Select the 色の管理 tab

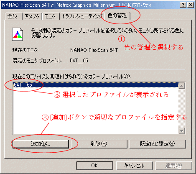coord(117,15)
